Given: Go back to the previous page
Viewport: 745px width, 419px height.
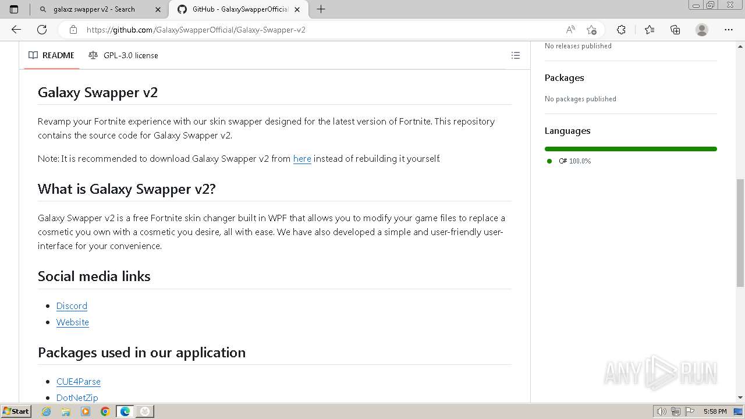Looking at the screenshot, I should click(x=16, y=30).
